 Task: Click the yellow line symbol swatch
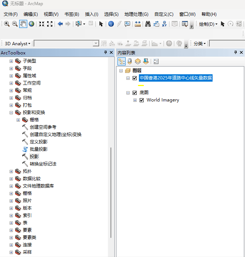tap(141, 85)
